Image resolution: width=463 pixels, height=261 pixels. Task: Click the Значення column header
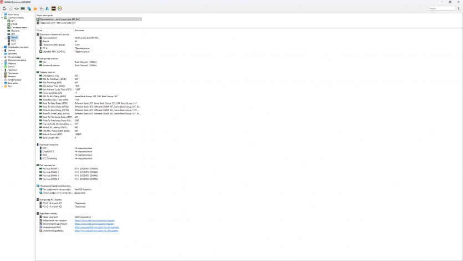[80, 30]
